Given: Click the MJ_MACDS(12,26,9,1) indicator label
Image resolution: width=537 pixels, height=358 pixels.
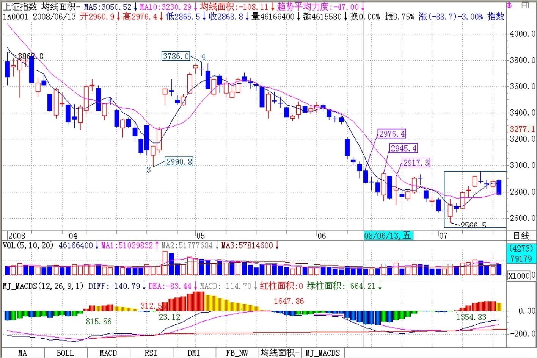Looking at the screenshot, I should point(43,286).
